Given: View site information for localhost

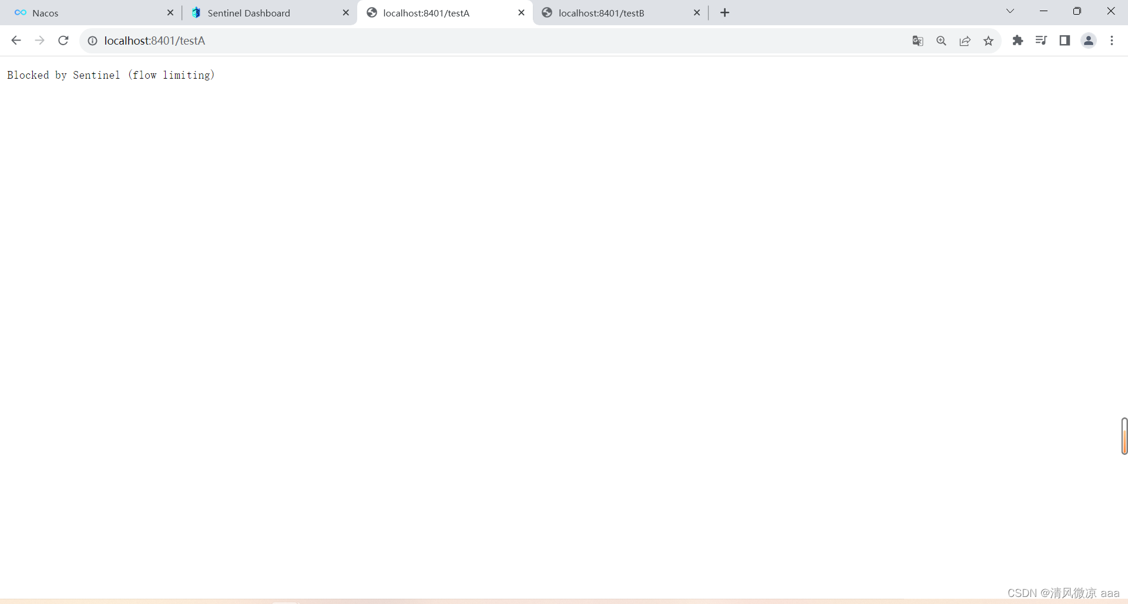Looking at the screenshot, I should [x=92, y=41].
